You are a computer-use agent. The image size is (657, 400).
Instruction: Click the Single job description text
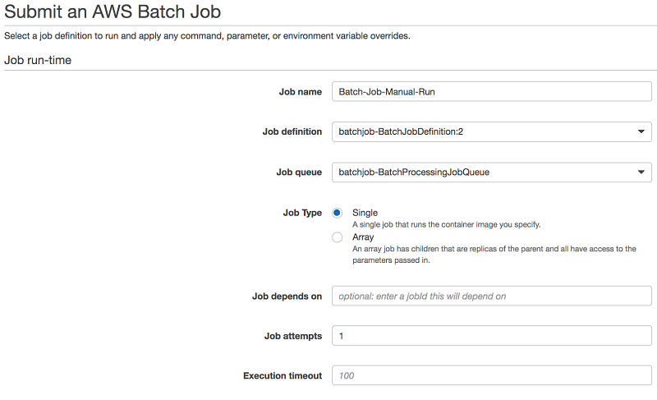[x=446, y=224]
